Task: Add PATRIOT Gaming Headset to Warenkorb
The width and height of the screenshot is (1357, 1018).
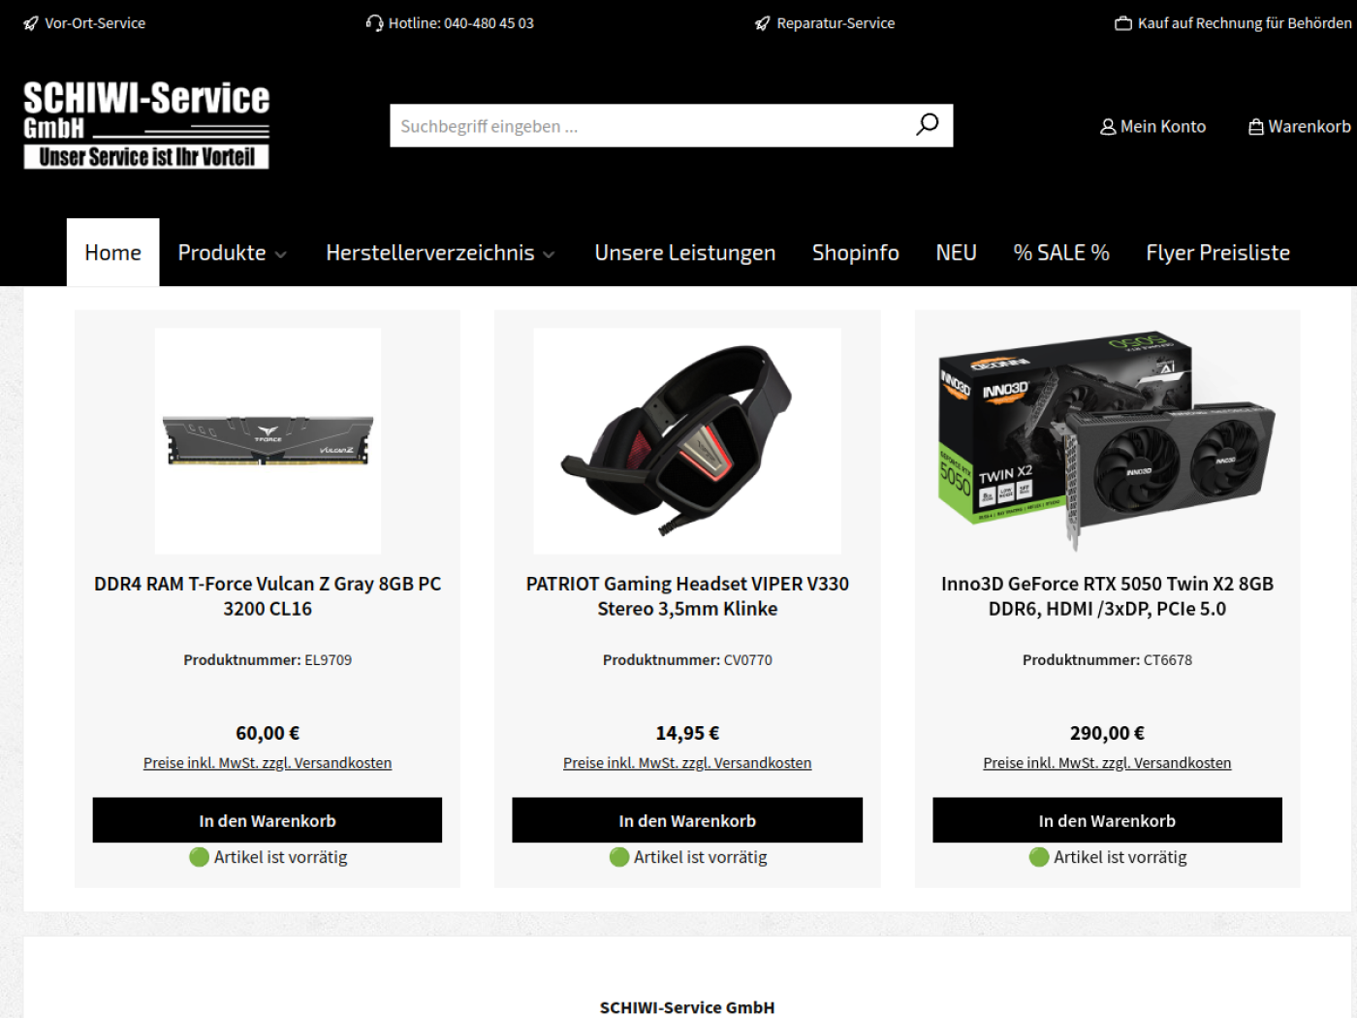Action: (687, 820)
